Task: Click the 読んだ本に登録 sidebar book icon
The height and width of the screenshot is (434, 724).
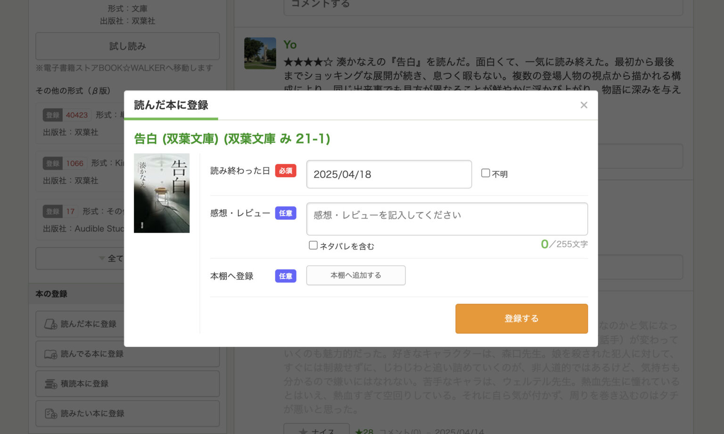Action: [x=51, y=324]
